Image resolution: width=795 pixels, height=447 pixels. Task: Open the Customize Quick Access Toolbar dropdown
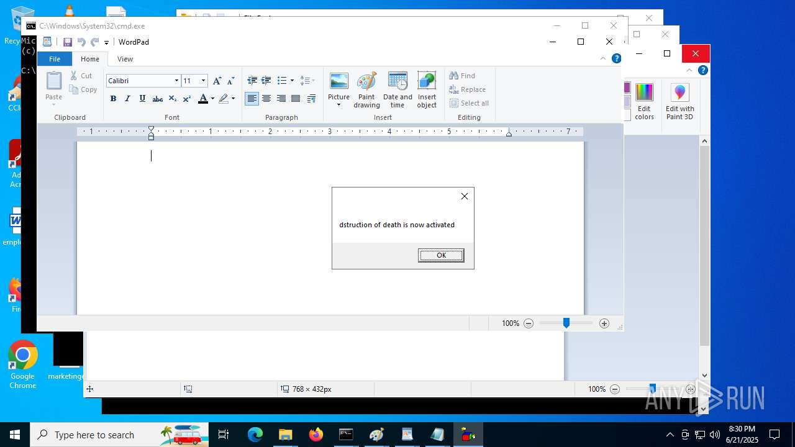point(106,42)
